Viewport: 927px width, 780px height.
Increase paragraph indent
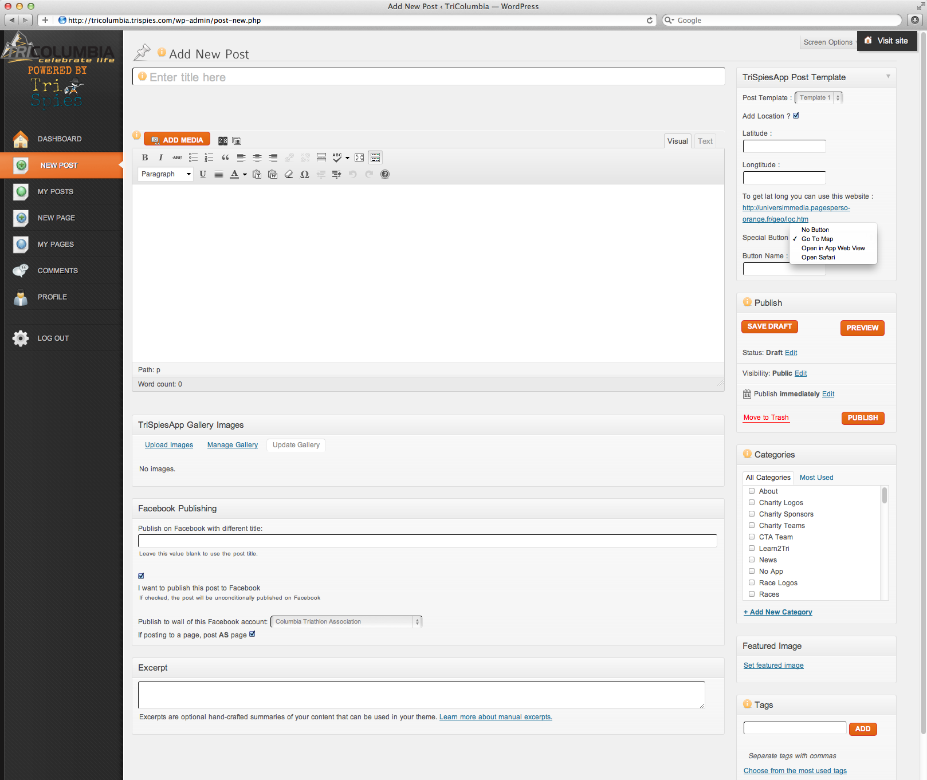coord(337,174)
